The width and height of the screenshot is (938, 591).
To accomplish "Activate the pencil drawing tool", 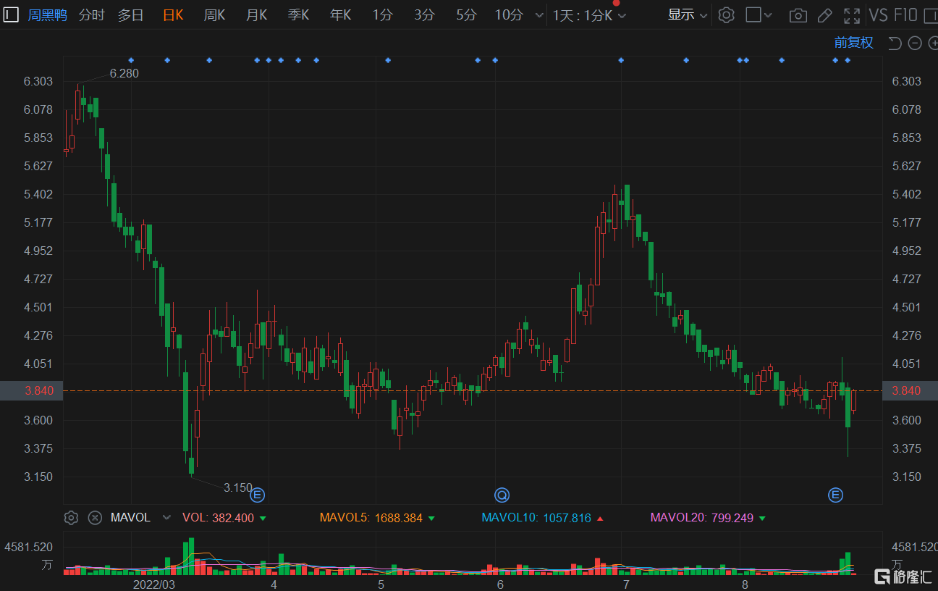I will [824, 15].
